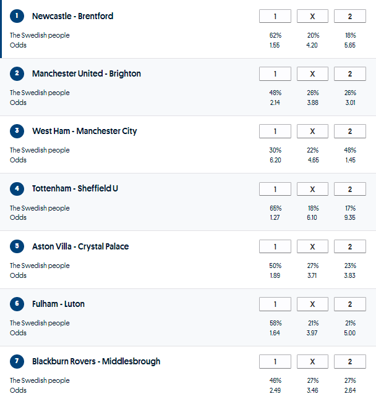Image resolution: width=376 pixels, height=402 pixels.
Task: Click the match number 3 badge
Action: tap(17, 131)
